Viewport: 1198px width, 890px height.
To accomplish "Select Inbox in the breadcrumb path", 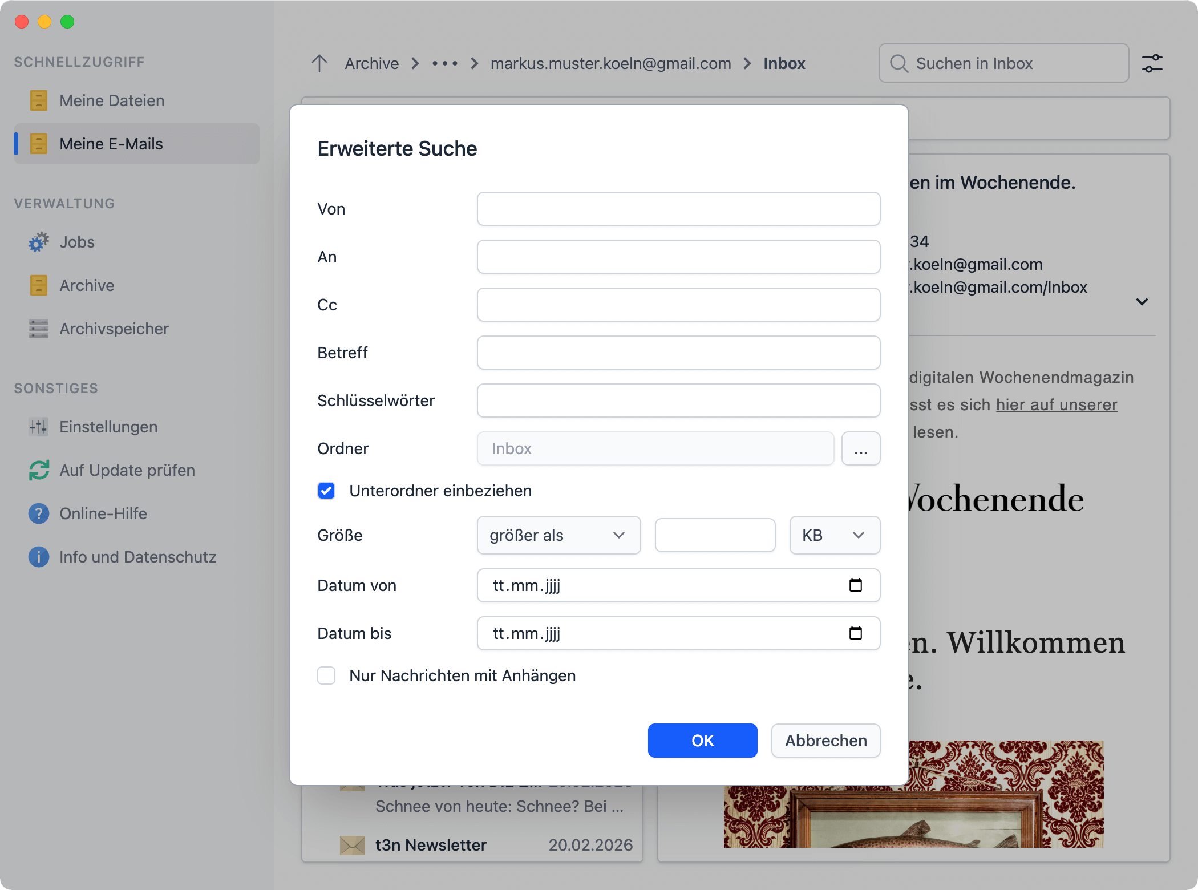I will 784,63.
